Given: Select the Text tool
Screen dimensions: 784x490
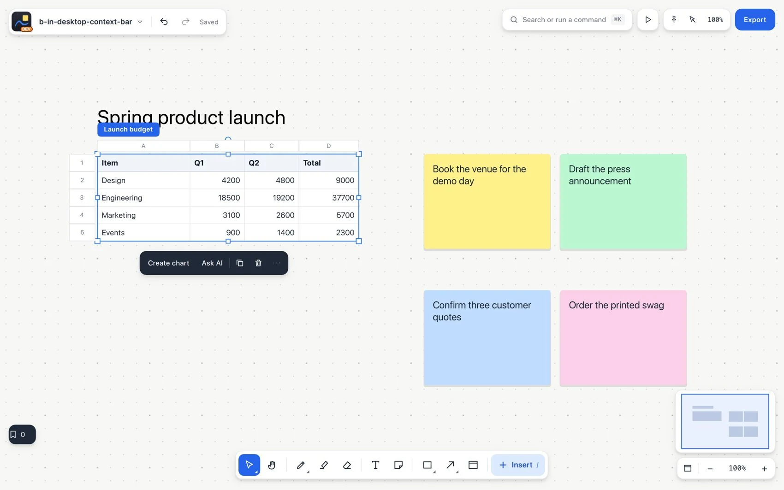Looking at the screenshot, I should (375, 465).
